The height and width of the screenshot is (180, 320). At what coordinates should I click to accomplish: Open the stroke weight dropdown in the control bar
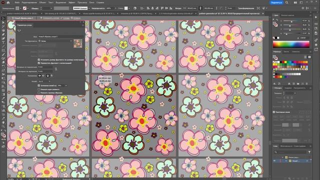click(51, 8)
